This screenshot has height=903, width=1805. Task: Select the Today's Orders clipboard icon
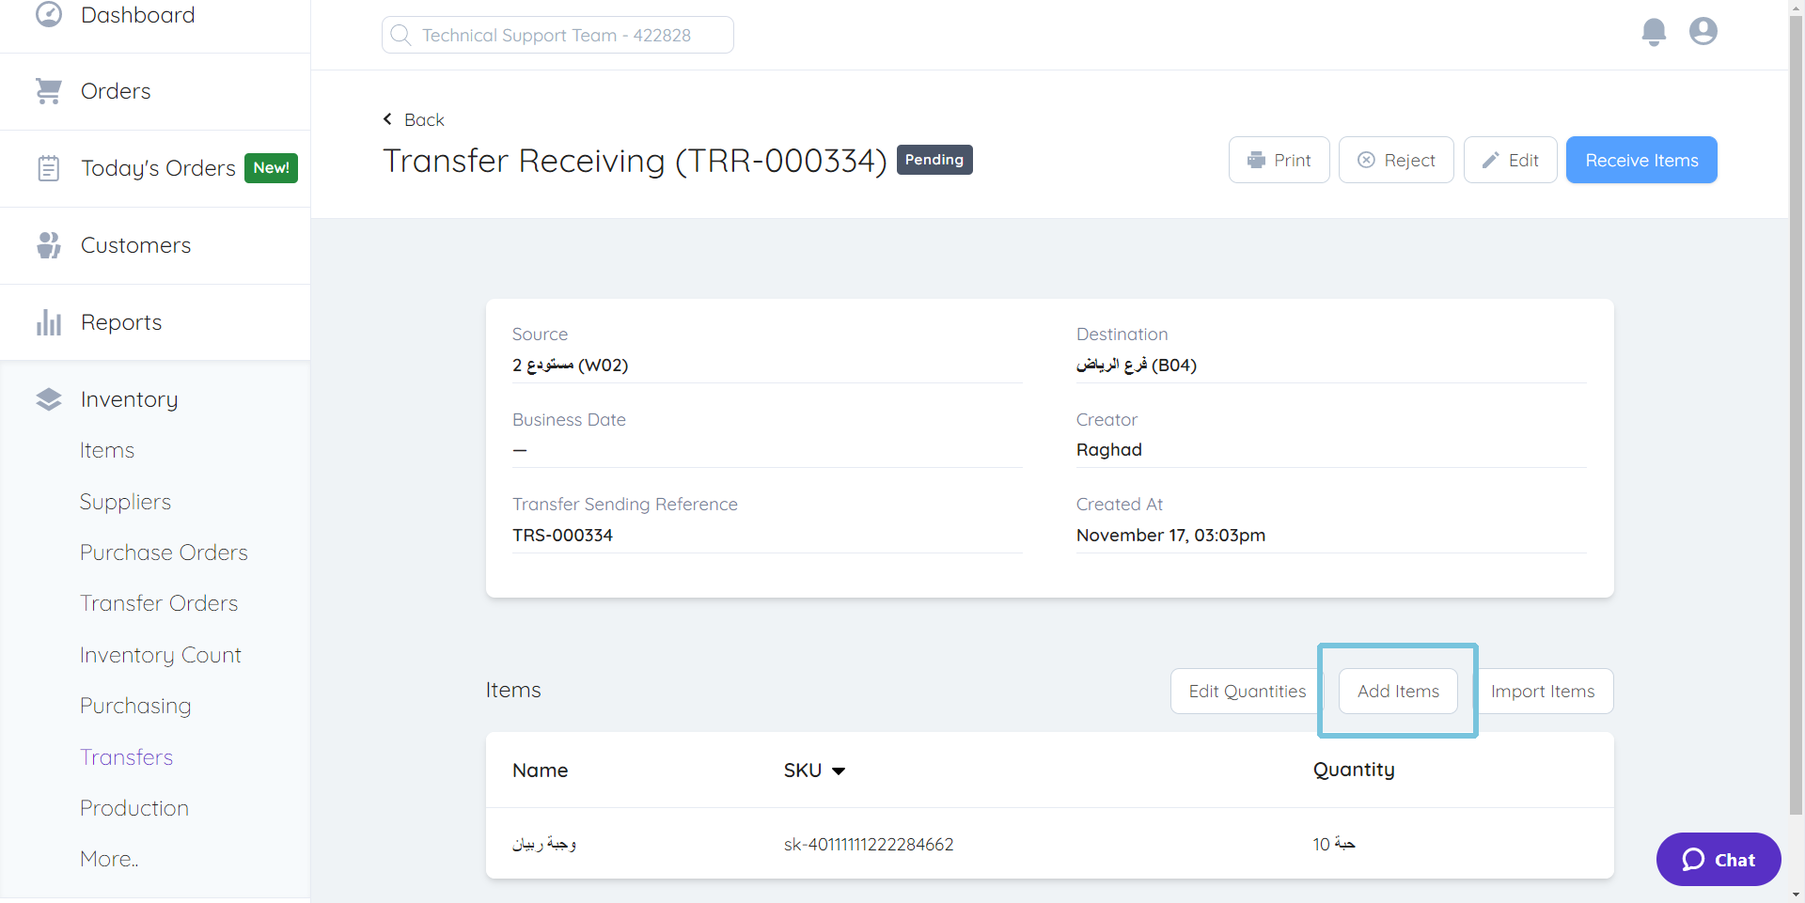pyautogui.click(x=49, y=167)
